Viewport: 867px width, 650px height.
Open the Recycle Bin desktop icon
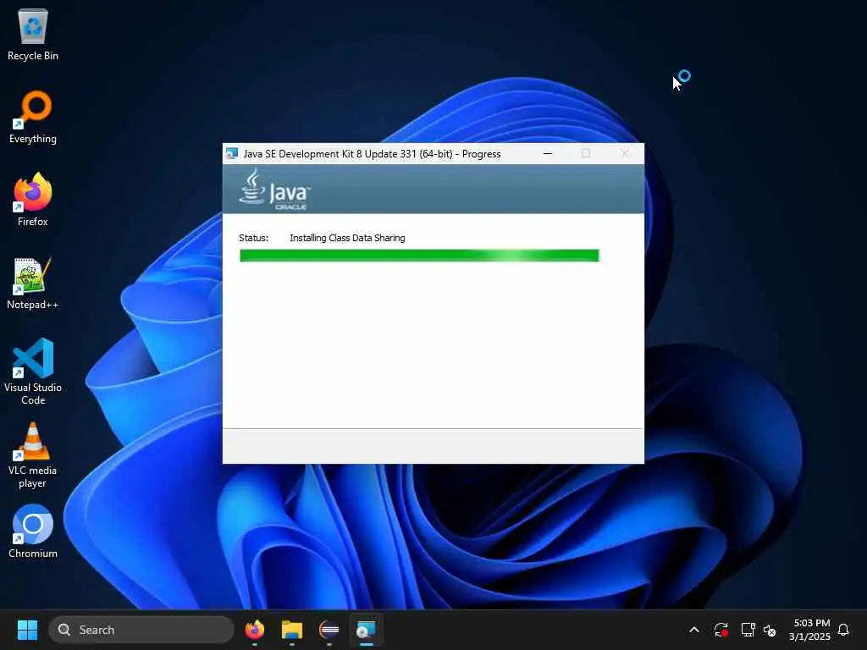[x=33, y=34]
